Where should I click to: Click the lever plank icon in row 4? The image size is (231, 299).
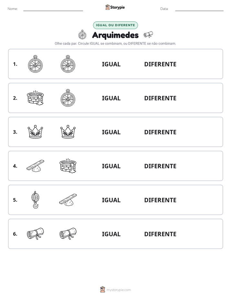click(x=35, y=166)
